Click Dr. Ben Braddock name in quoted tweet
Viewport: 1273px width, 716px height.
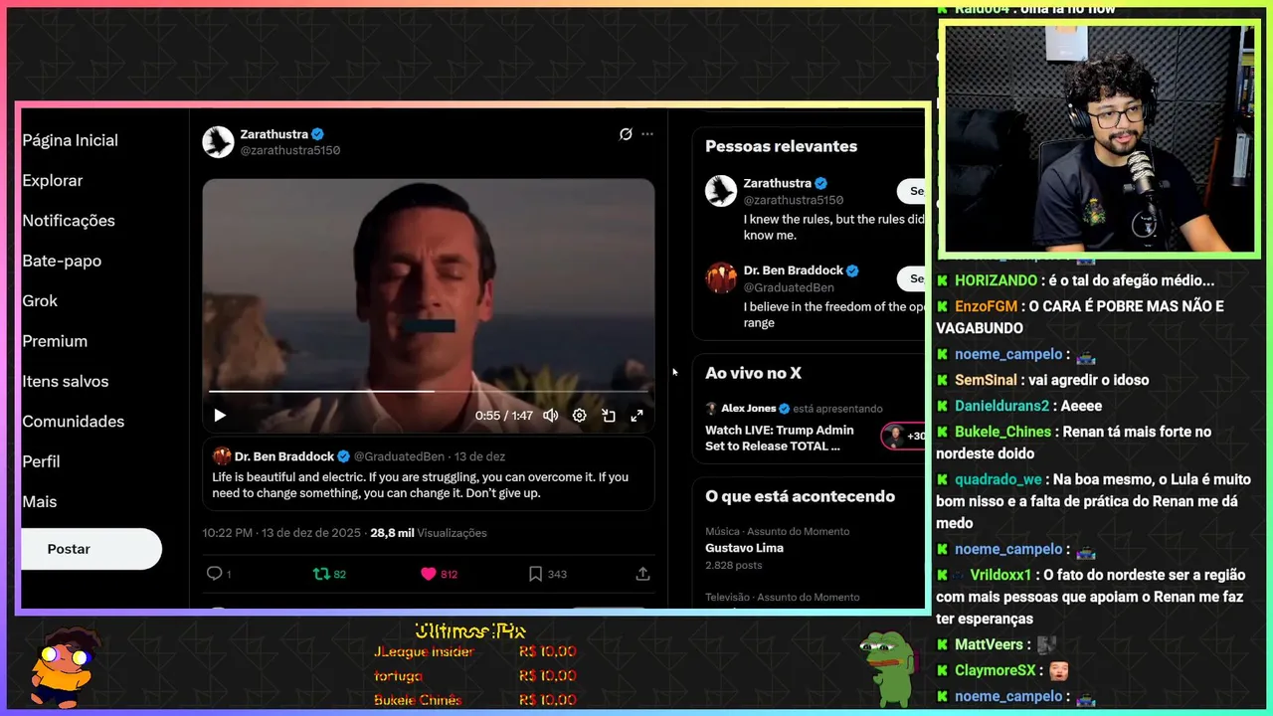[284, 456]
